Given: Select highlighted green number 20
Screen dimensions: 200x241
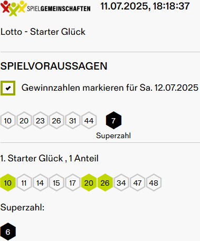Looking at the screenshot, I should [x=89, y=182].
